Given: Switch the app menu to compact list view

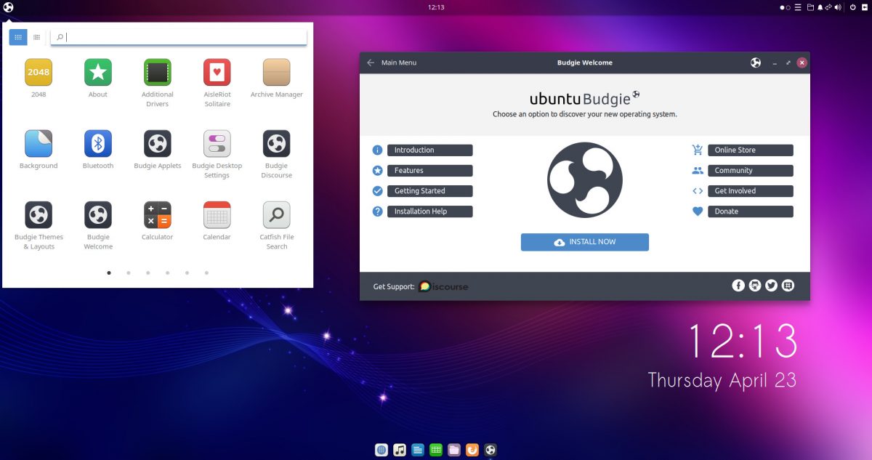Looking at the screenshot, I should tap(36, 36).
